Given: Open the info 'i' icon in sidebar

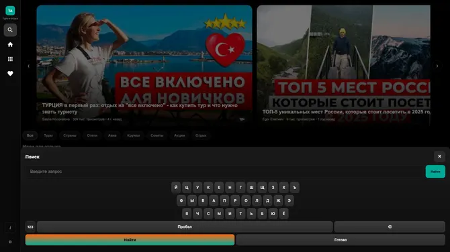Looking at the screenshot, I should [x=10, y=228].
